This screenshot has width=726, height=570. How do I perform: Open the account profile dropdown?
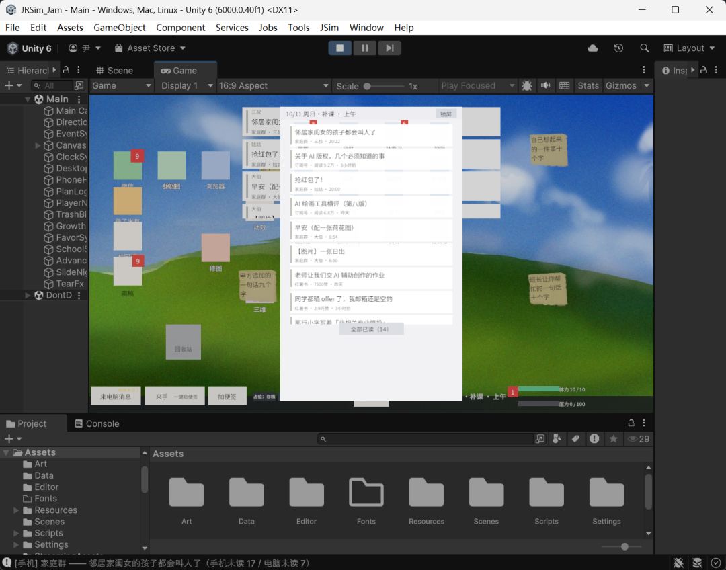85,48
